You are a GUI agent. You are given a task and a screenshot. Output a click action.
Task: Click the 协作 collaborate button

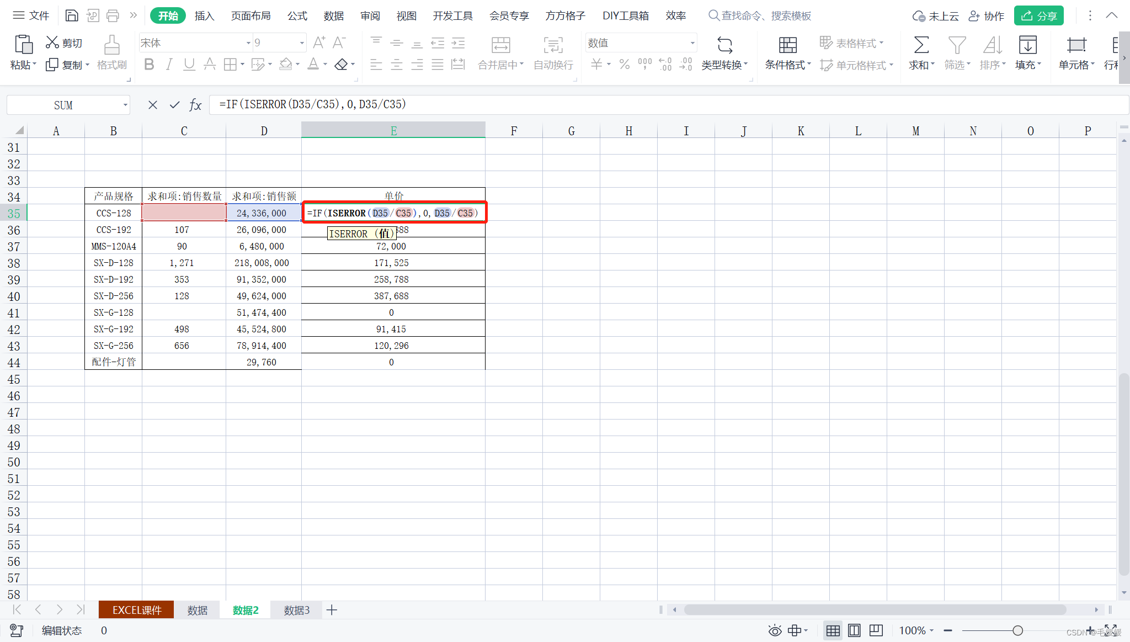(987, 15)
